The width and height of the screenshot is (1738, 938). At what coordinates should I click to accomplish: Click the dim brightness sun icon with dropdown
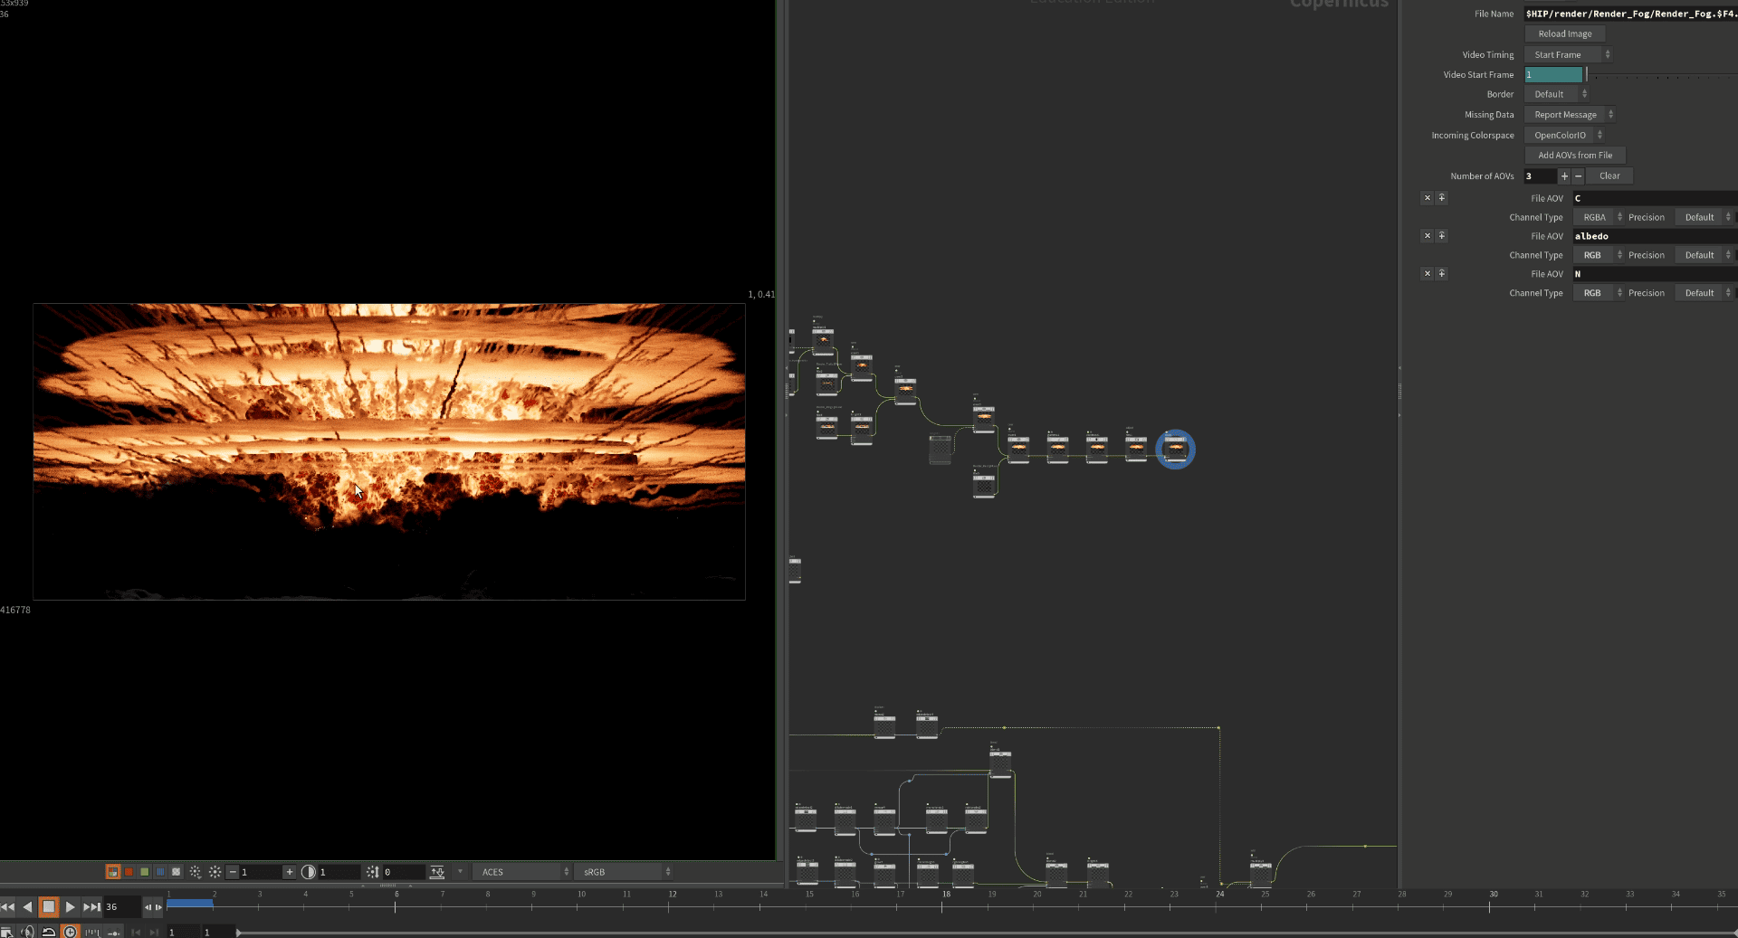pyautogui.click(x=196, y=872)
